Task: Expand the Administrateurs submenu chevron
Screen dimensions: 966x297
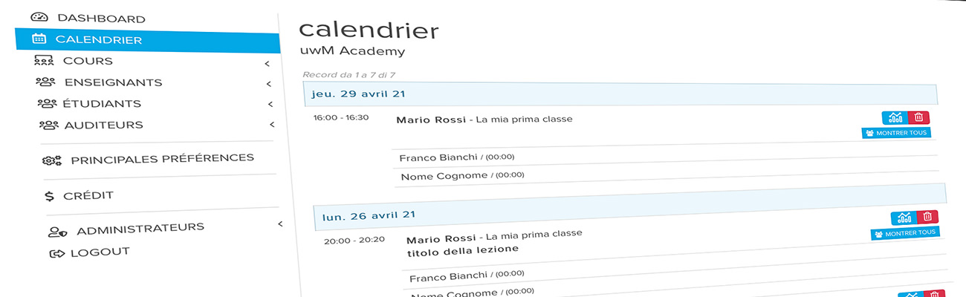Action: point(280,223)
